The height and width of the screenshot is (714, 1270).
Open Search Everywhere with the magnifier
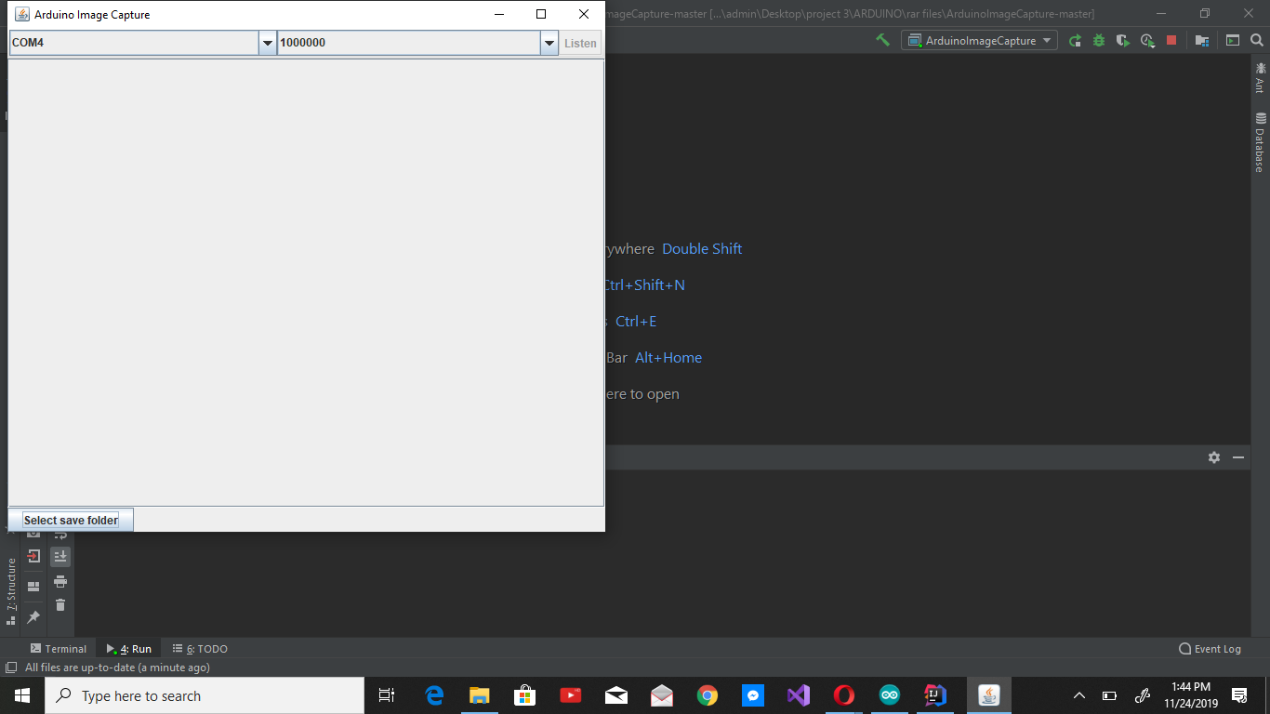tap(1257, 41)
